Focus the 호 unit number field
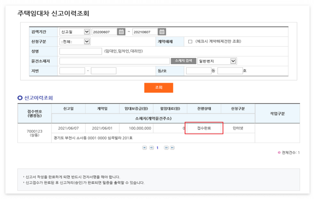315x199 pixels. pos(230,71)
